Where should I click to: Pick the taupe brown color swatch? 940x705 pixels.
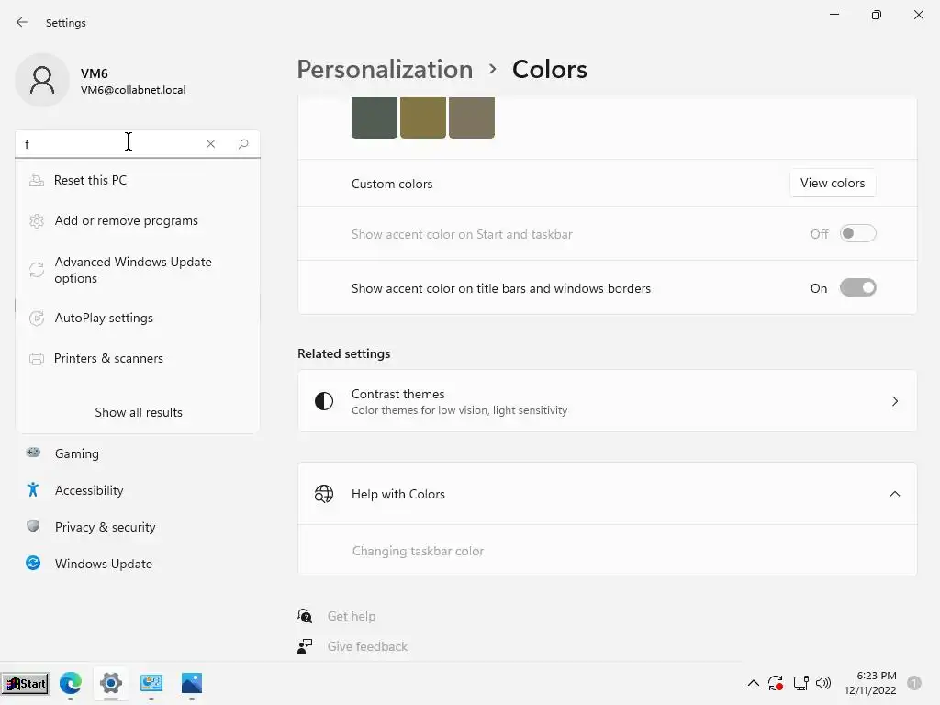pyautogui.click(x=472, y=118)
